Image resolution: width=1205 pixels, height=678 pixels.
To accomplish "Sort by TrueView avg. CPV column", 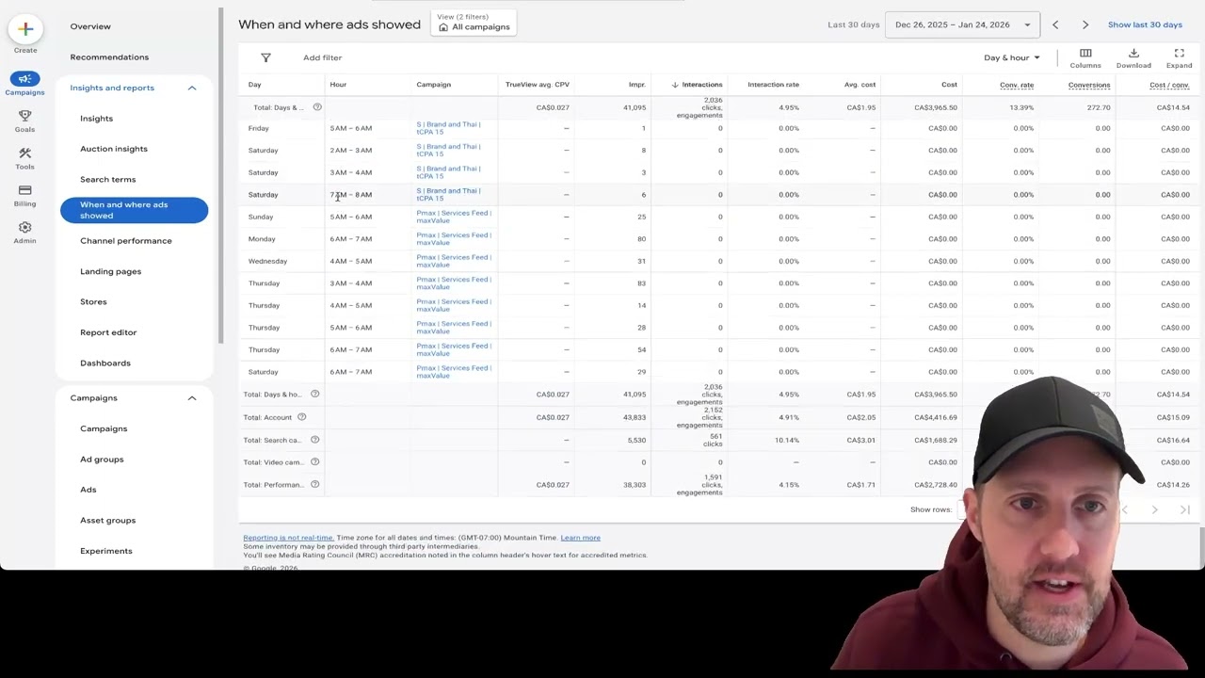I will [x=538, y=85].
